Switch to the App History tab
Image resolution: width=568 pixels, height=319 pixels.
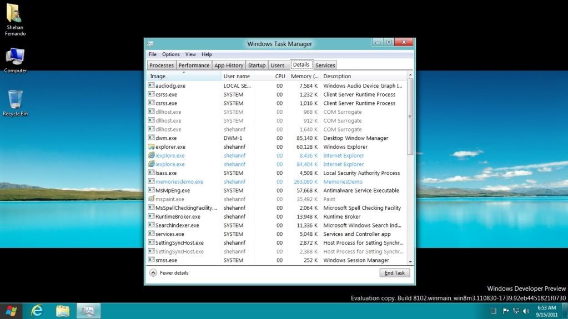(x=229, y=65)
